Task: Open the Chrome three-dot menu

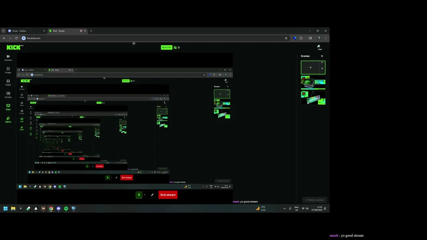Action: click(x=326, y=38)
